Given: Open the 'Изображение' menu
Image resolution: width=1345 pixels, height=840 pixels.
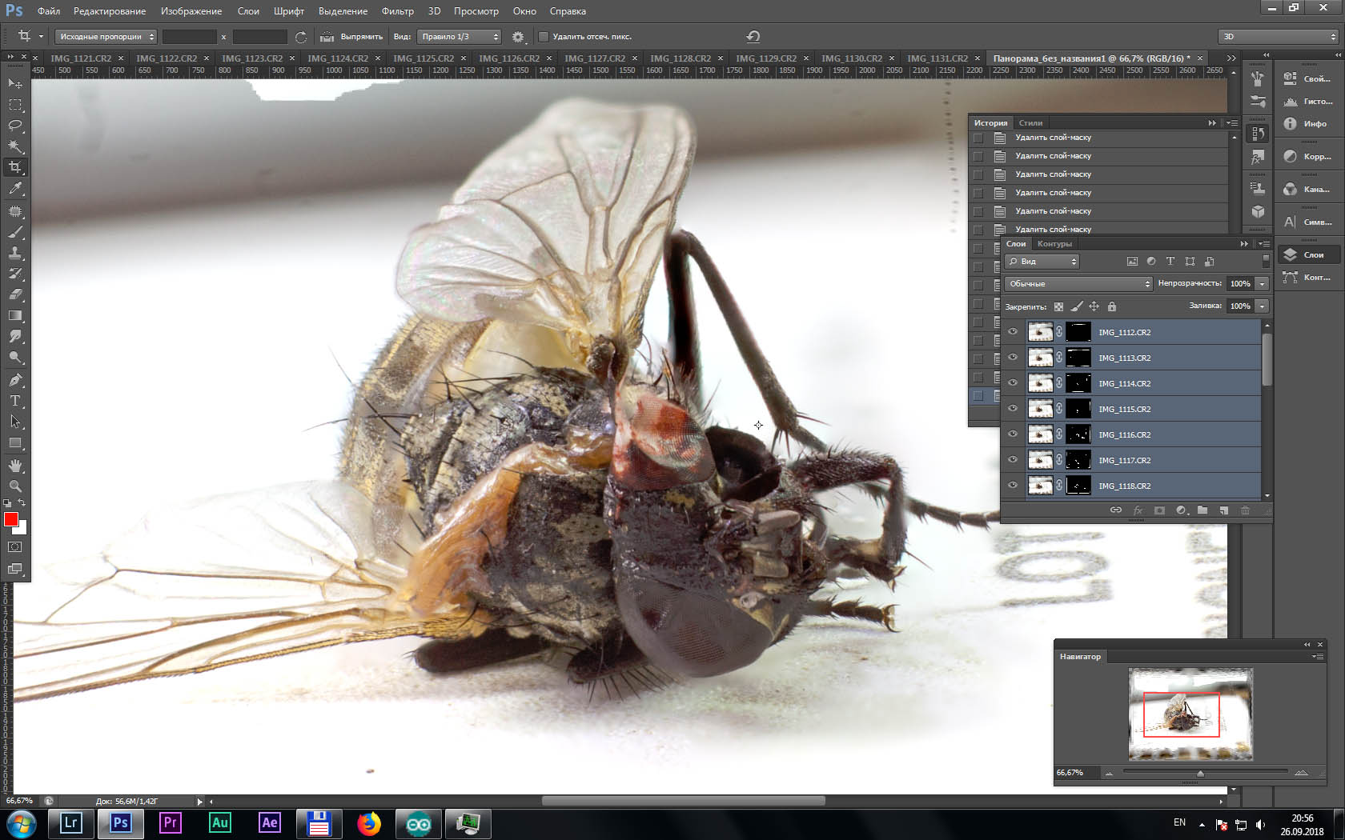Looking at the screenshot, I should click(x=191, y=11).
